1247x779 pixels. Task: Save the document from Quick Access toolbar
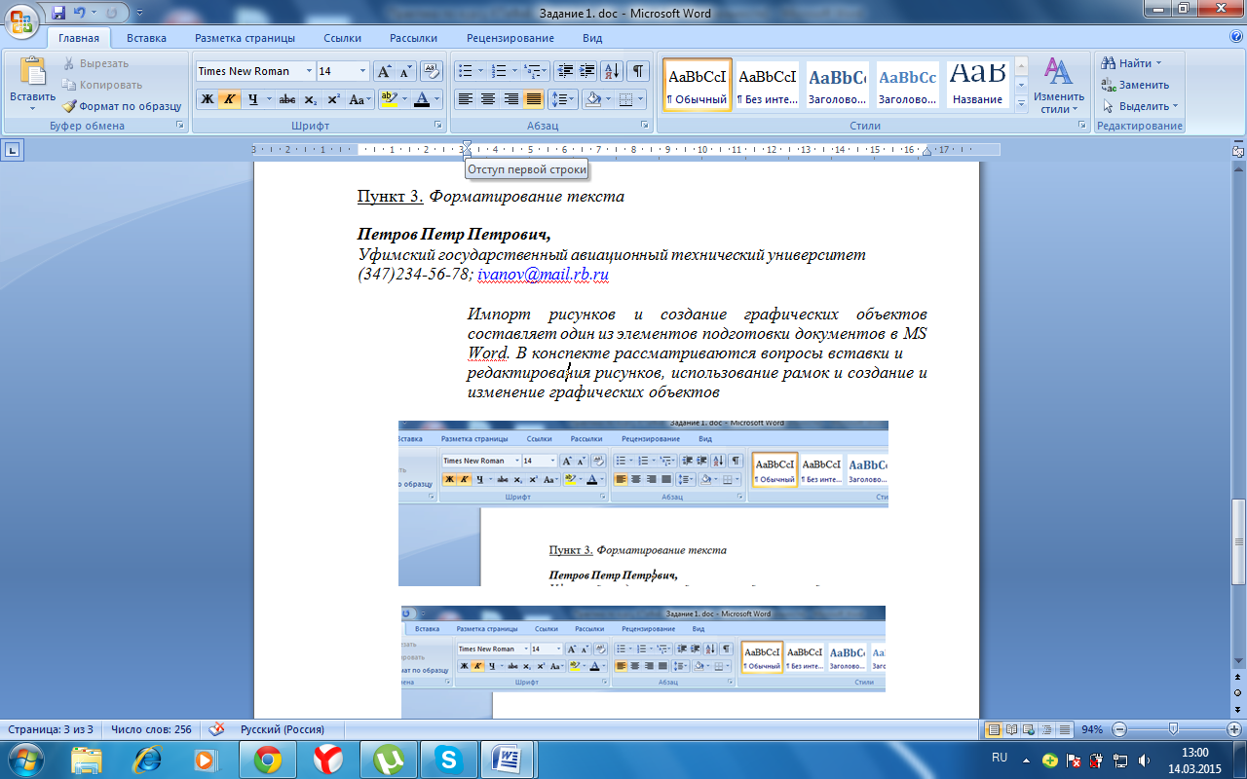coord(57,14)
